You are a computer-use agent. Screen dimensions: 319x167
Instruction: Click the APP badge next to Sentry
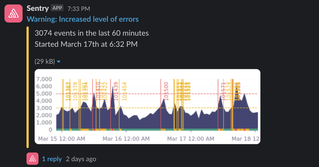pyautogui.click(x=57, y=8)
